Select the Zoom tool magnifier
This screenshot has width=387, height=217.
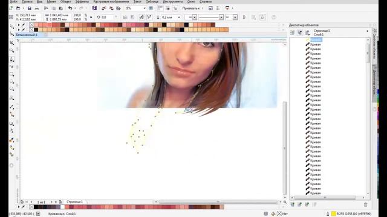(x=11, y=51)
